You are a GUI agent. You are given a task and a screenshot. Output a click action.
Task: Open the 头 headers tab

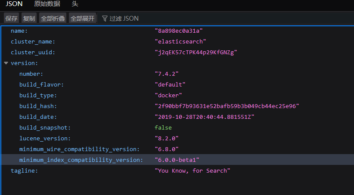pyautogui.click(x=75, y=4)
